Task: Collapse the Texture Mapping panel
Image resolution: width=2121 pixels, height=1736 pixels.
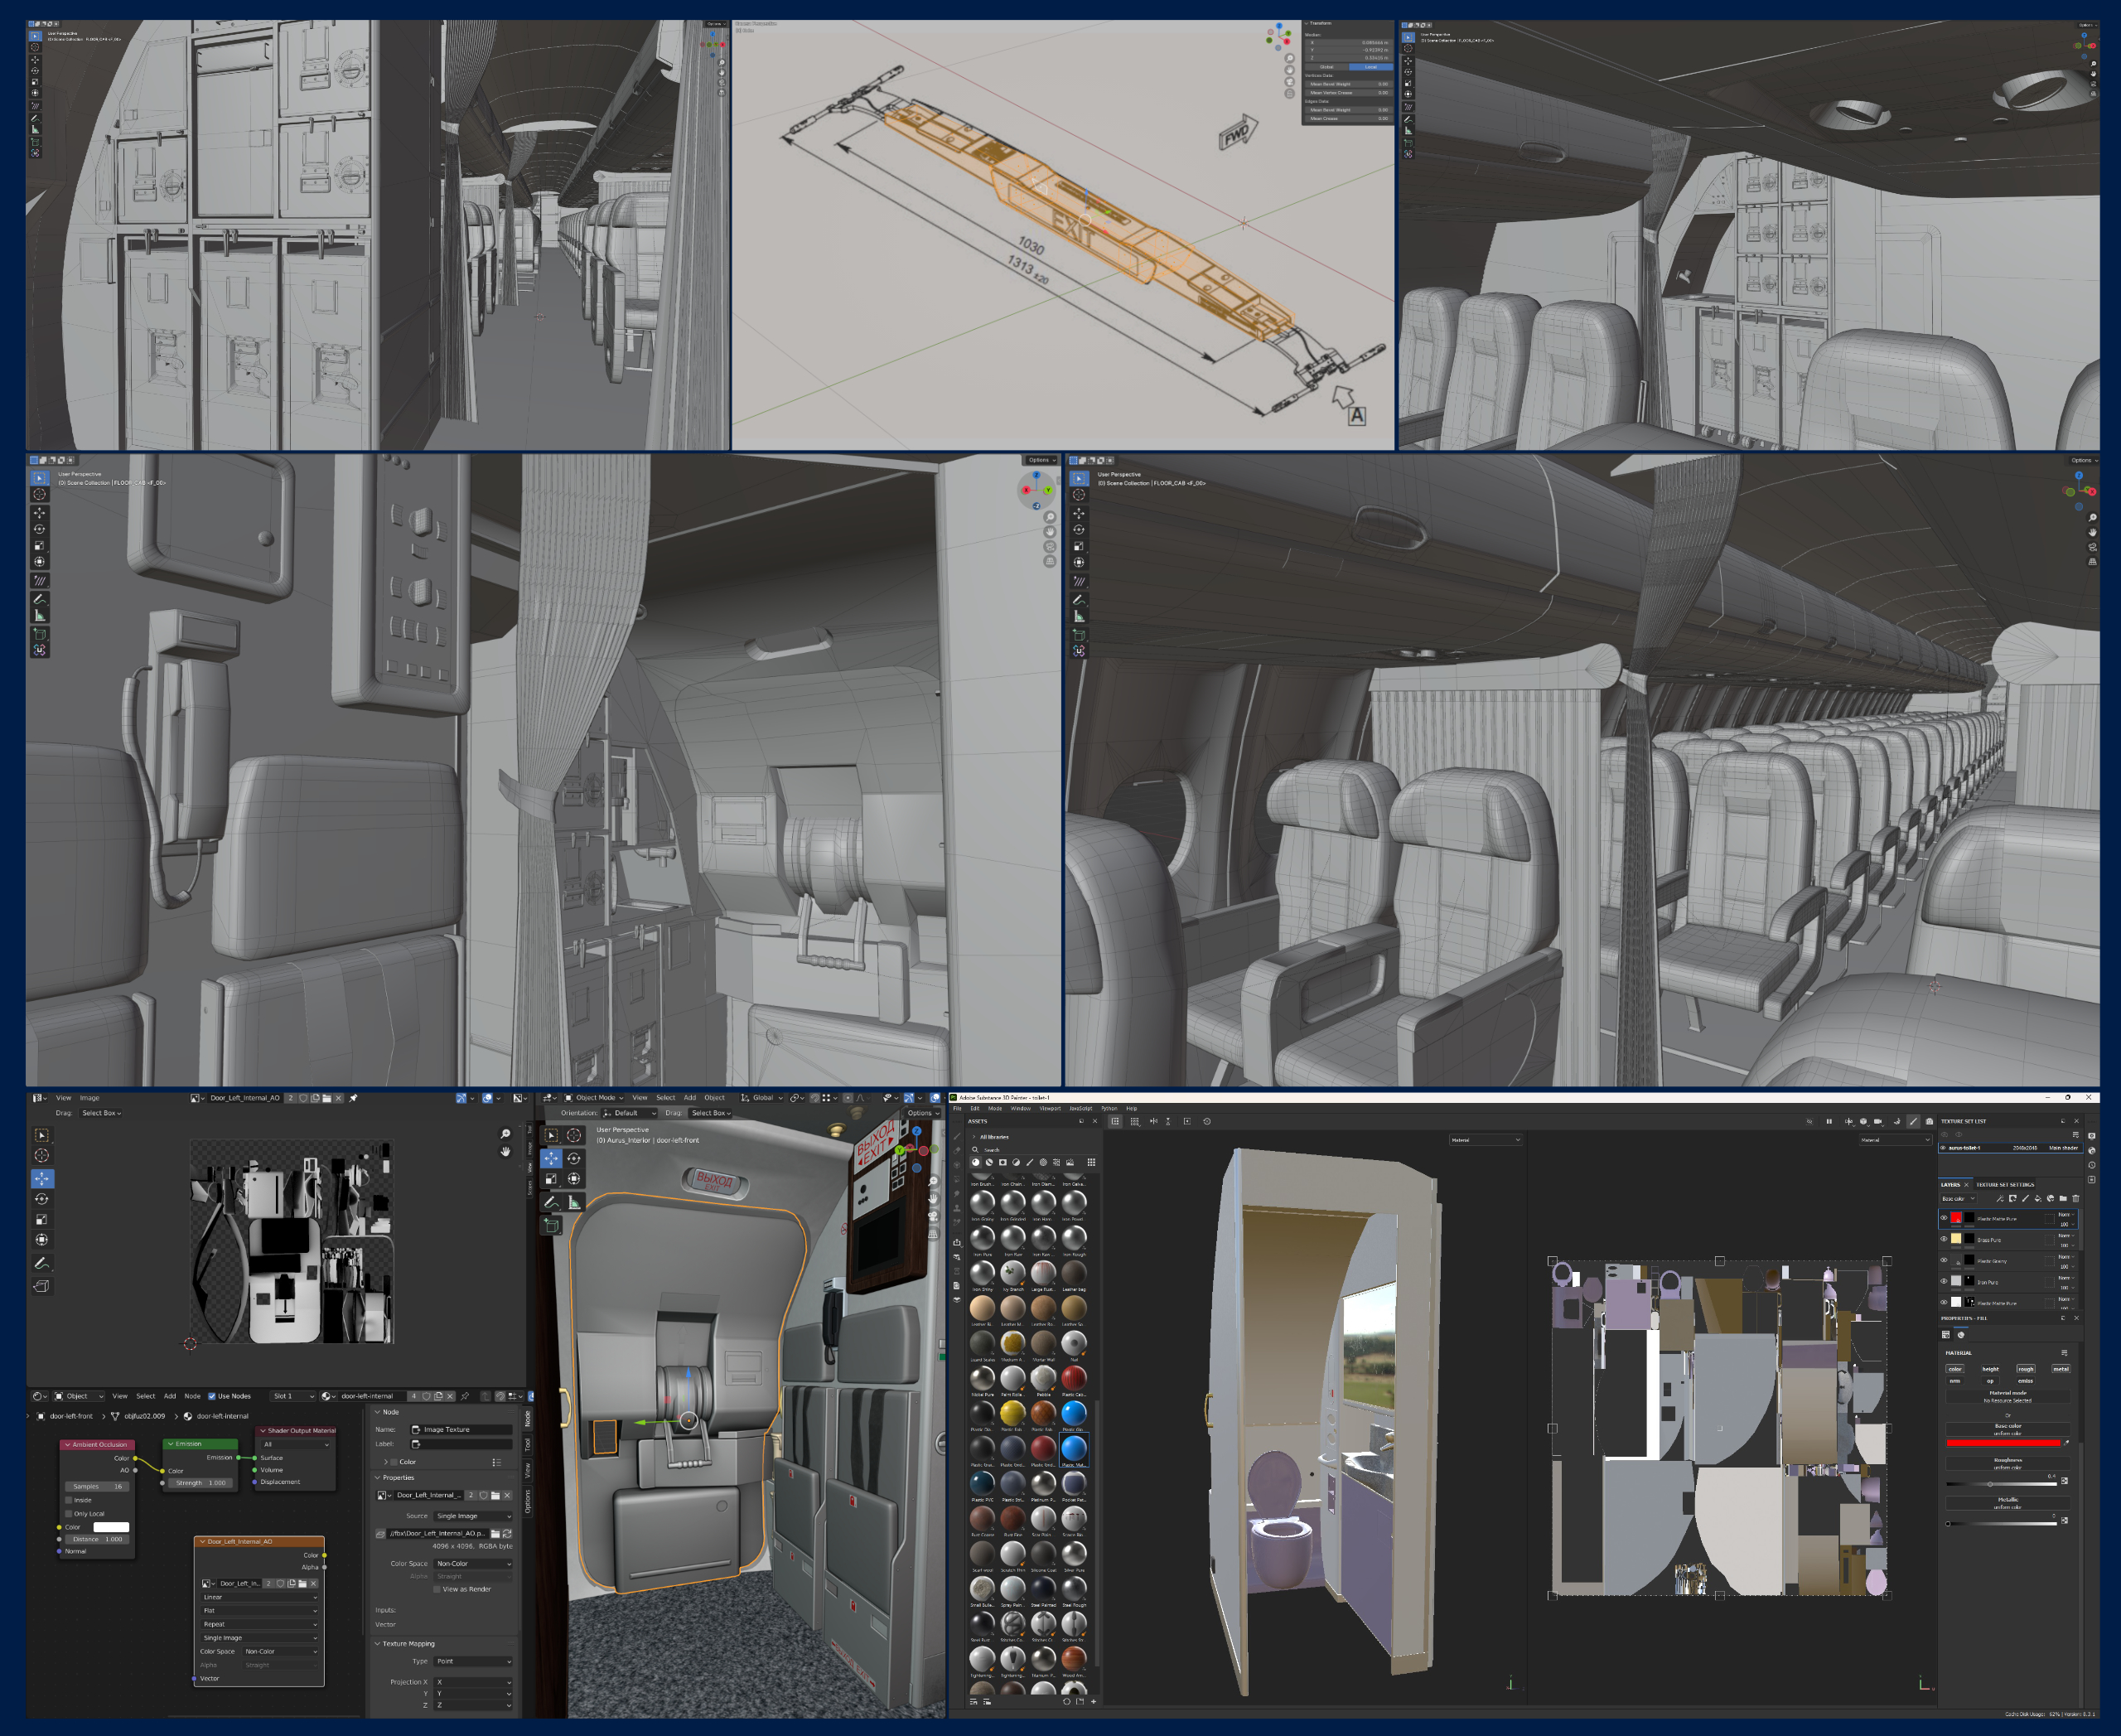Action: coord(408,1644)
